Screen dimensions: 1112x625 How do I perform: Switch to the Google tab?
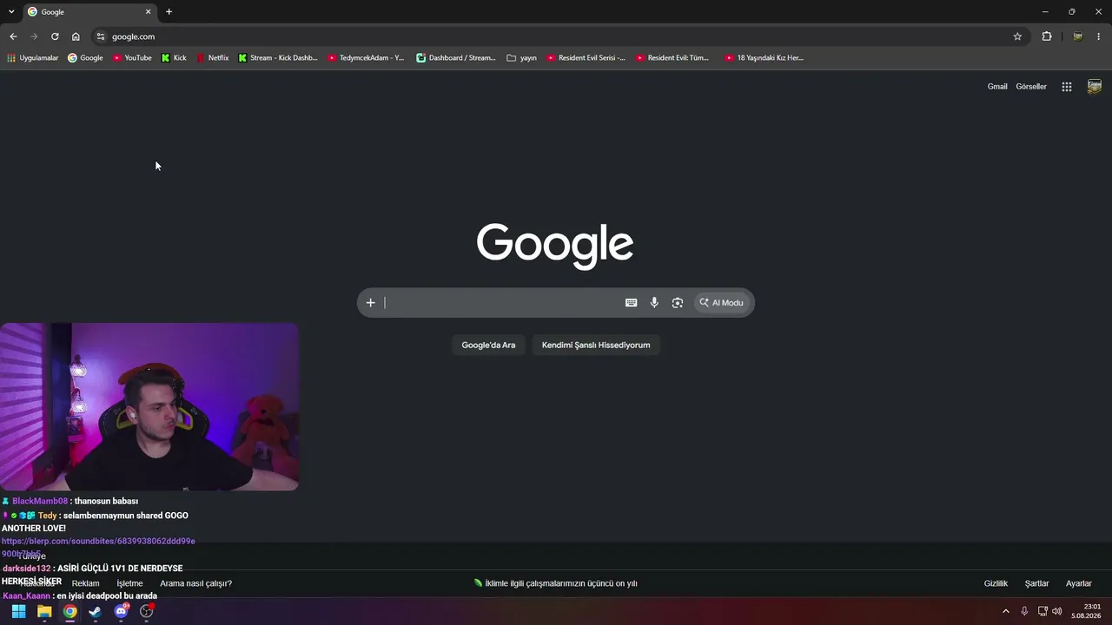pyautogui.click(x=89, y=11)
